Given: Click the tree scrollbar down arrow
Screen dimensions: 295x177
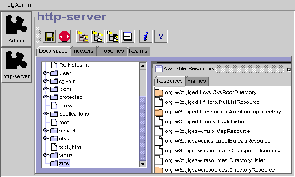Looking at the screenshot, I should (143, 164).
